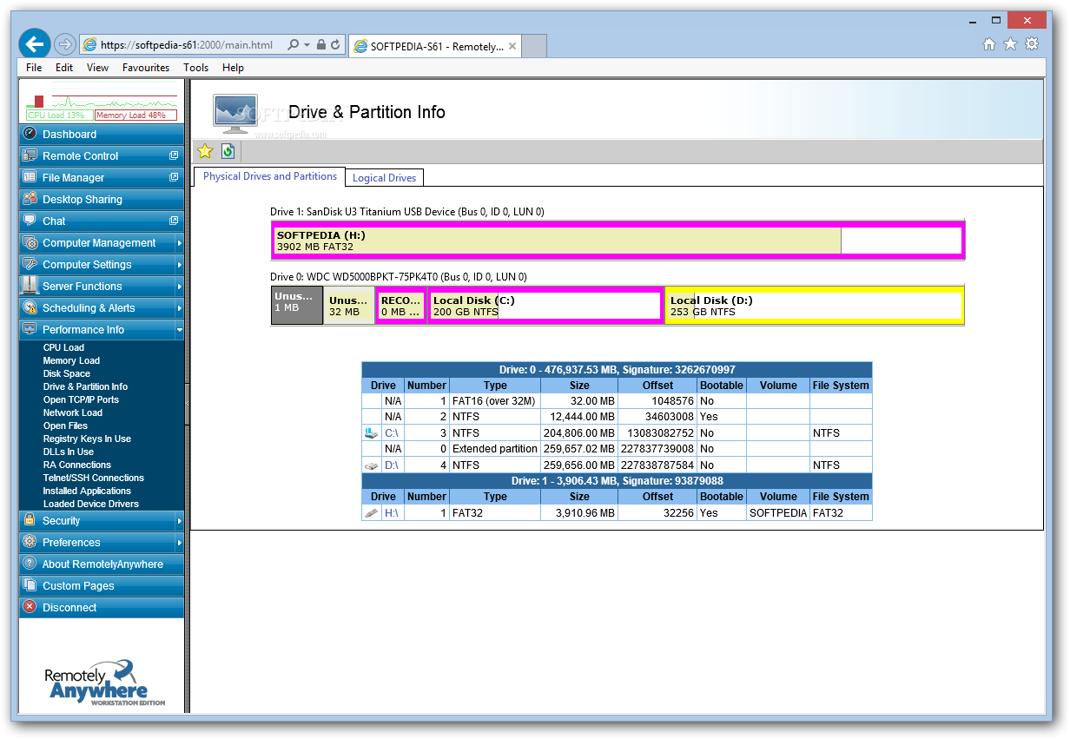Click the Computer Settings wrench icon
The image size is (1070, 739).
coord(30,264)
